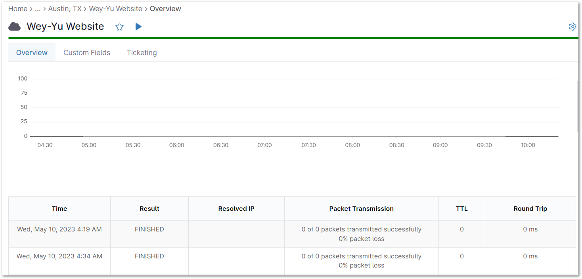Navigate to Home via the breadcrumb

tap(18, 8)
